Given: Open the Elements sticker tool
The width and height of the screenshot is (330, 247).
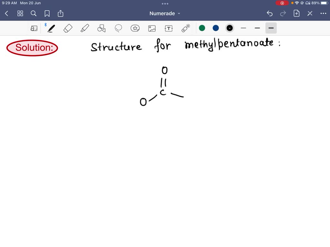Looking at the screenshot, I should tap(135, 28).
